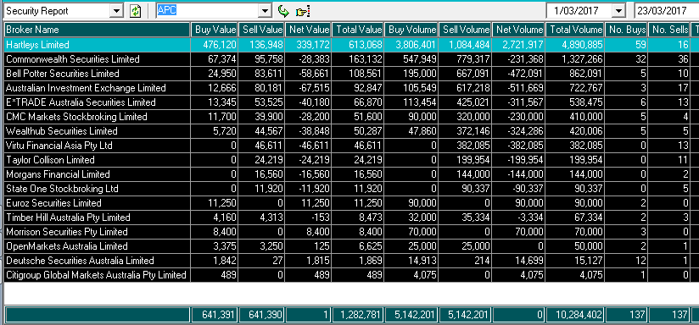Expand the APC security code dropdown
Image resolution: width=699 pixels, height=325 pixels.
(x=265, y=11)
